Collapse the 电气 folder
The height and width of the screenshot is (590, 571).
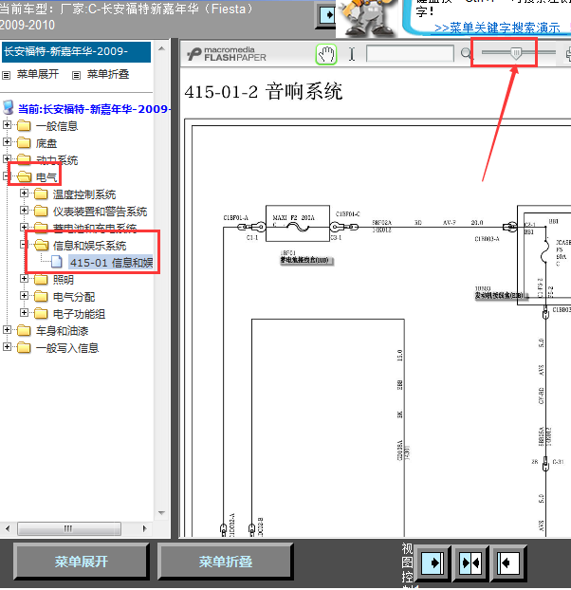point(7,176)
